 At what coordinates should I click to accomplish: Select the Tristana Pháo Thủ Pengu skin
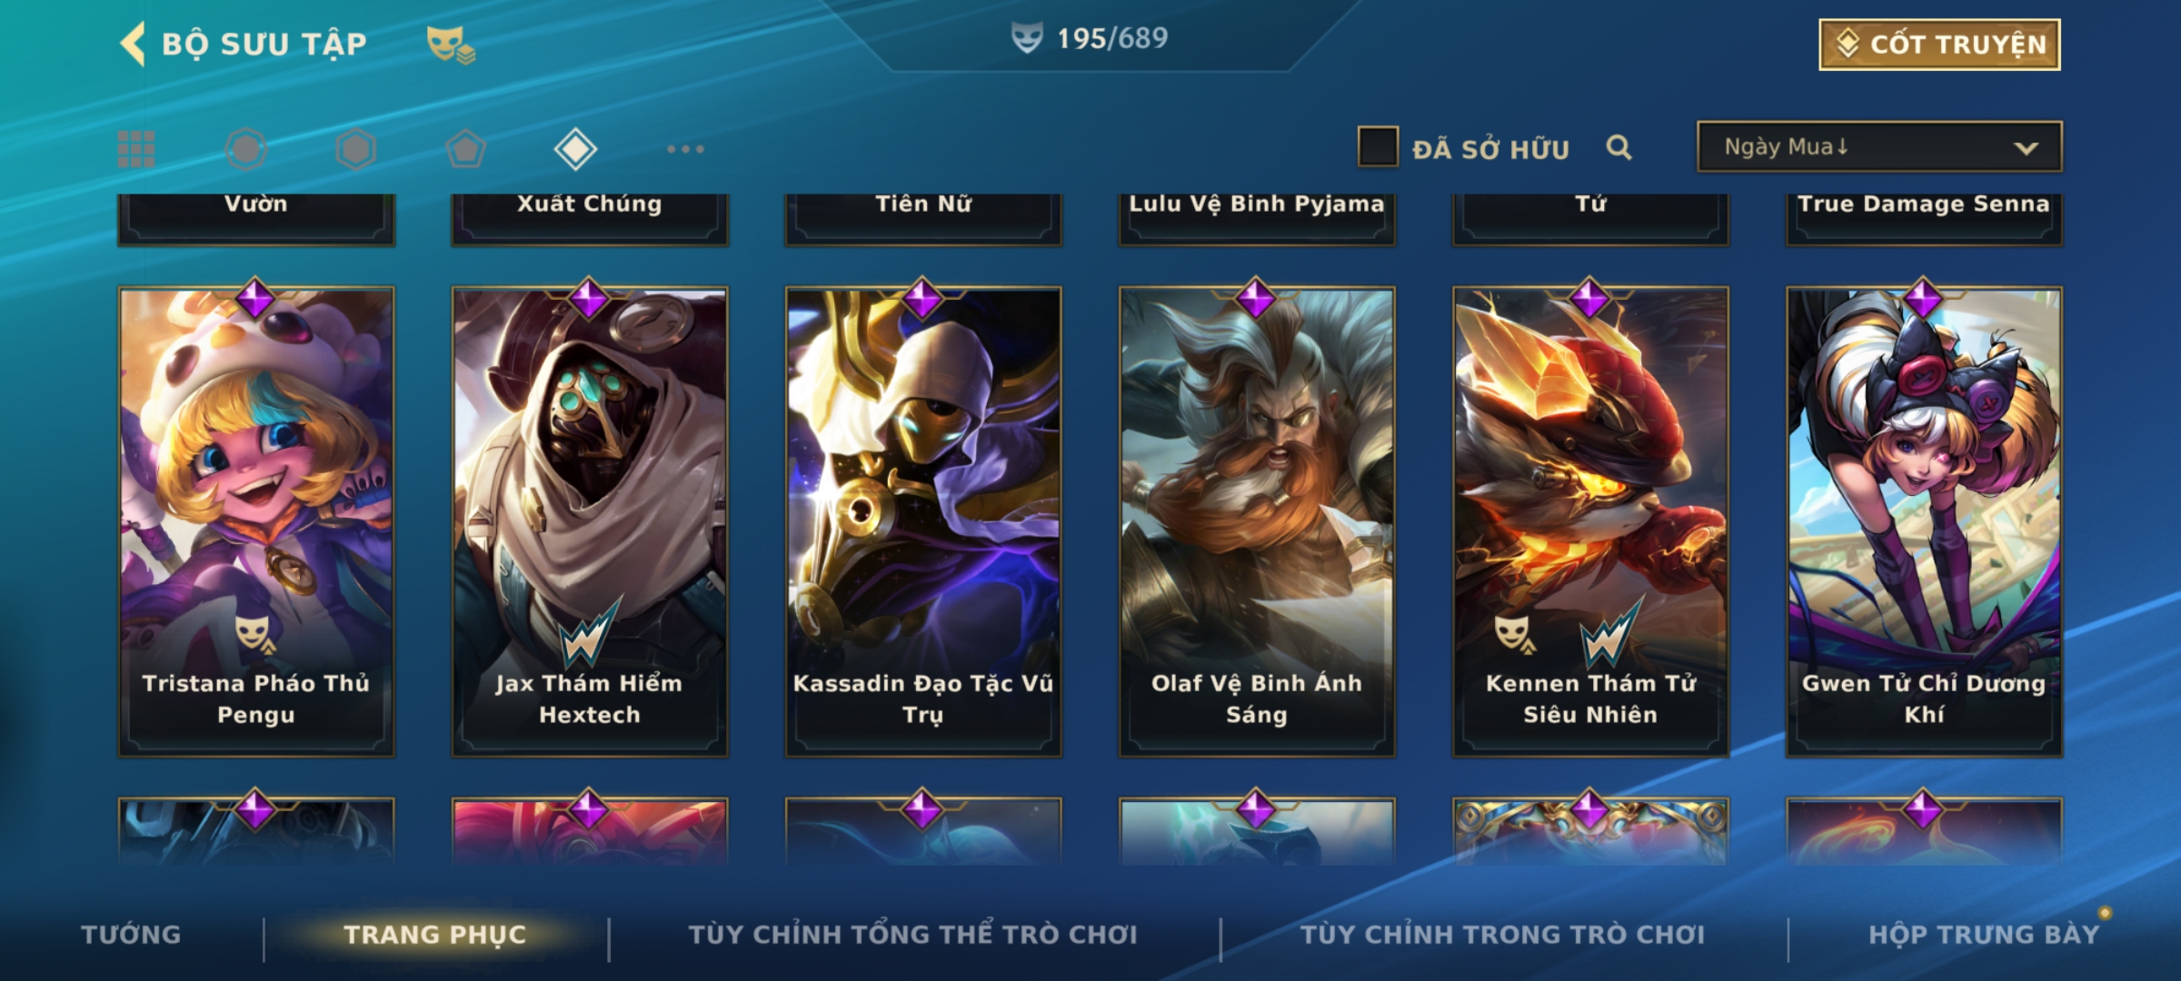pos(256,521)
